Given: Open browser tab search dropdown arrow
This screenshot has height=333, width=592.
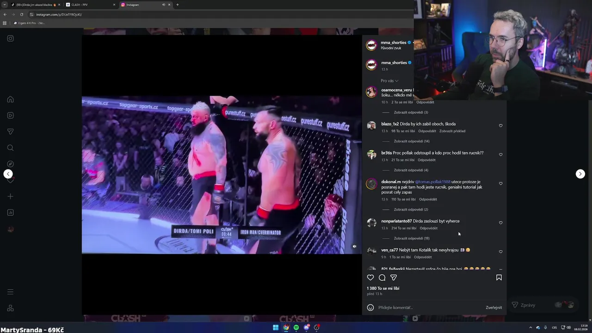Looking at the screenshot, I should (x=4, y=5).
